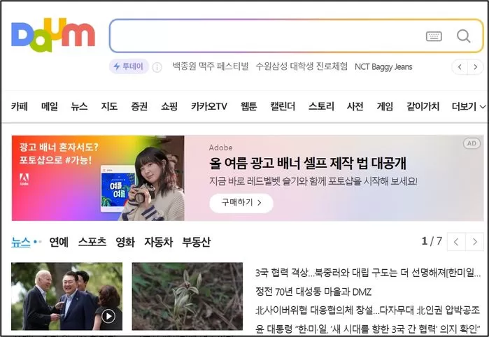This screenshot has width=489, height=337.
Task: Open the 증권 menu item
Action: [x=139, y=106]
